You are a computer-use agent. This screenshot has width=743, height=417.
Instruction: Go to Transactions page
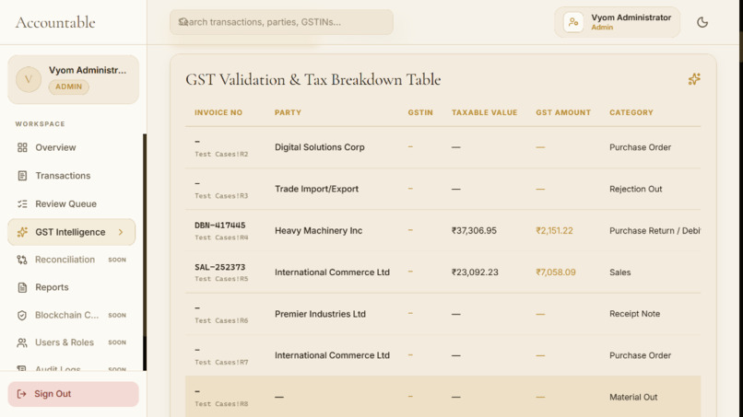coord(71,176)
